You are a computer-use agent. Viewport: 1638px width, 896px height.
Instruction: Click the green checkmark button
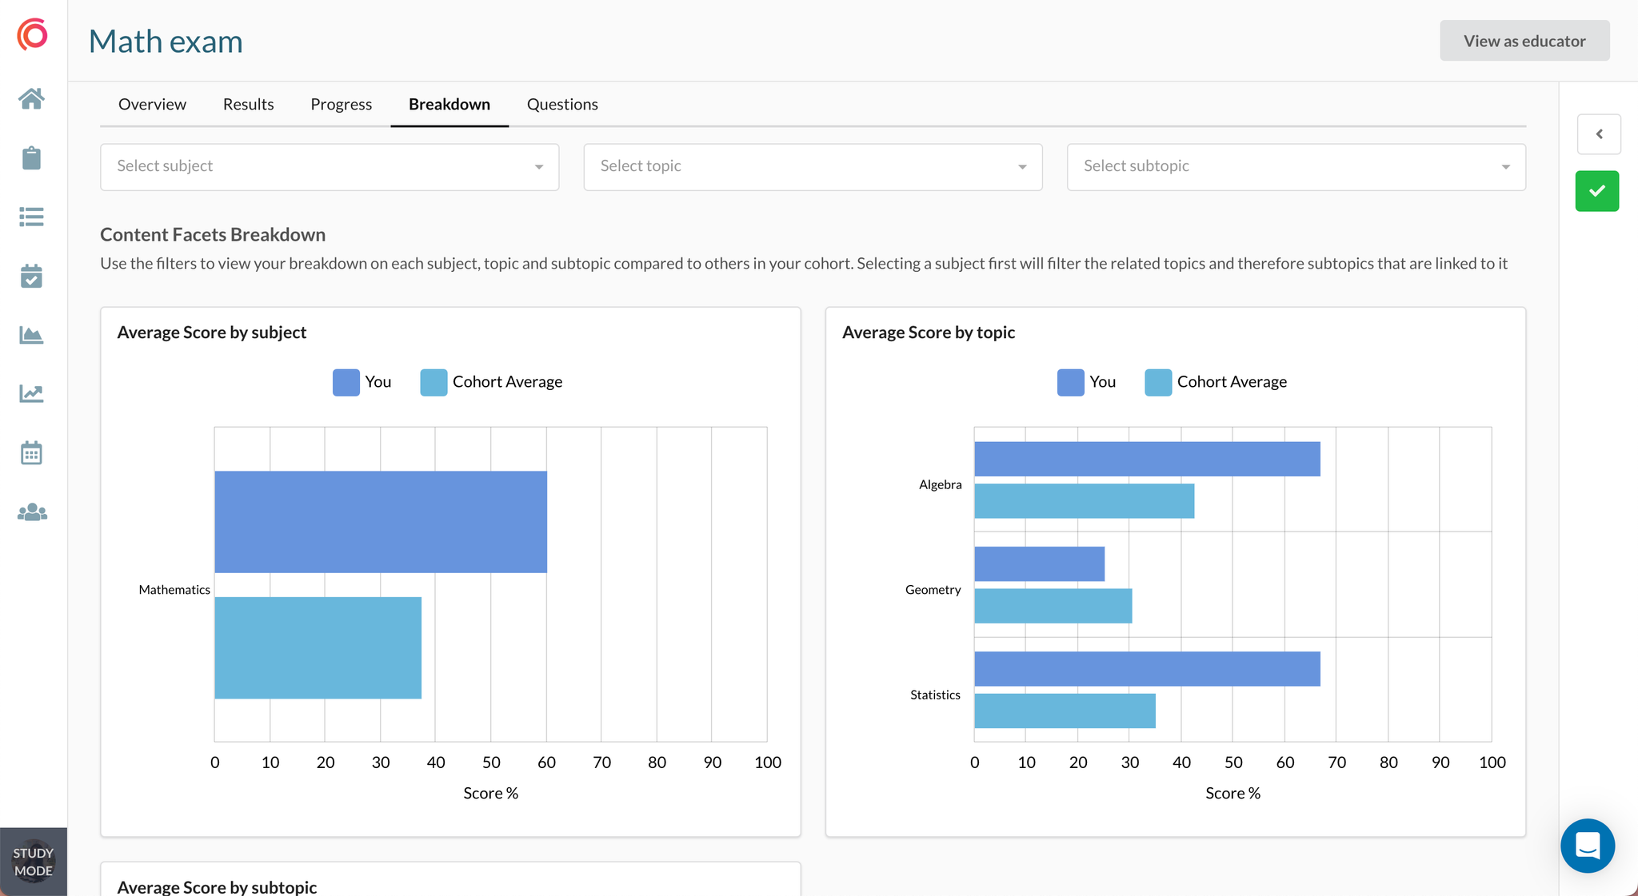click(1596, 191)
